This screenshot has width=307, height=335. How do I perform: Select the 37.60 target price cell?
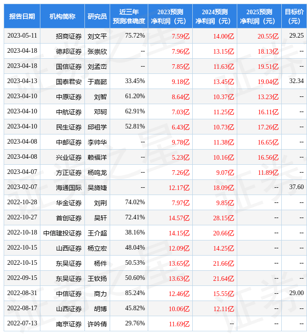tap(296, 187)
